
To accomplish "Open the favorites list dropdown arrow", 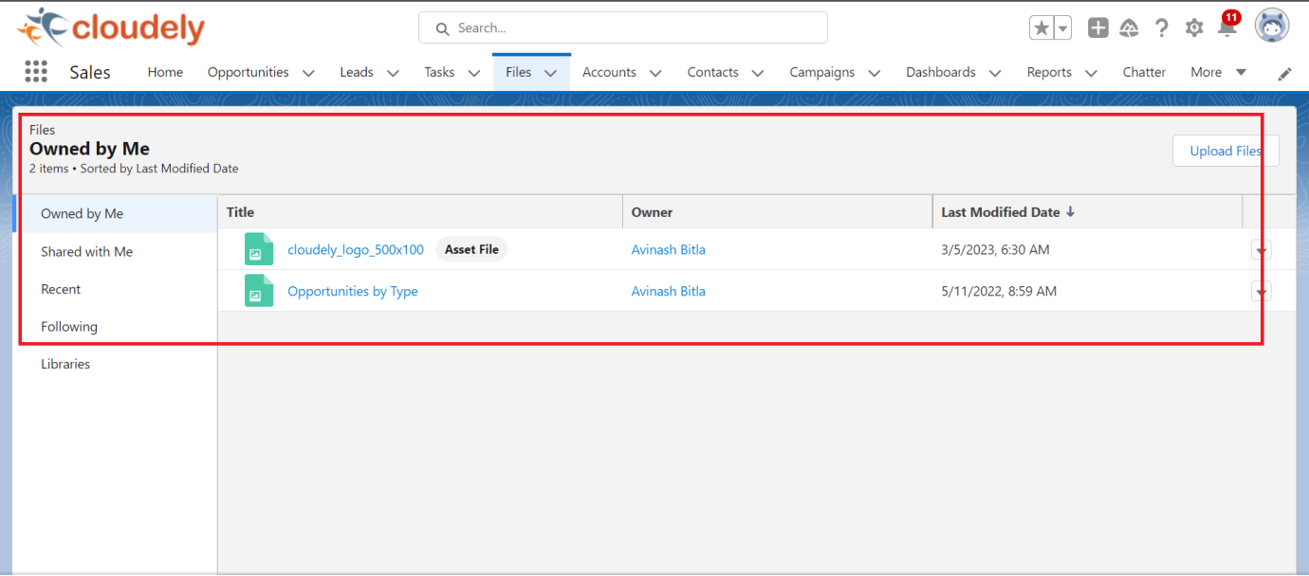I will (x=1063, y=28).
